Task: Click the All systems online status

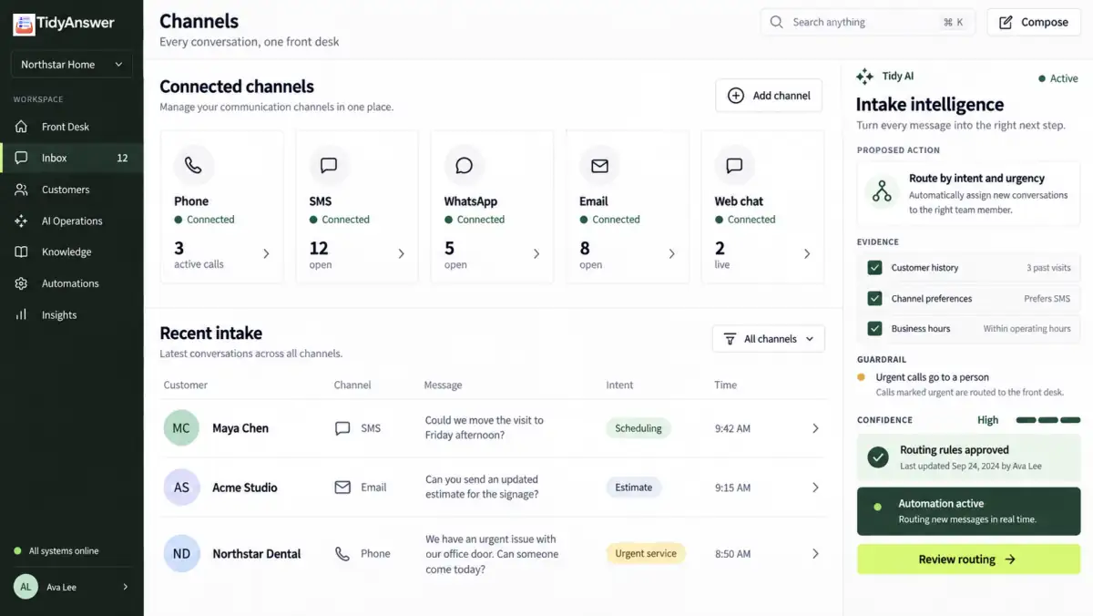Action: tap(56, 551)
